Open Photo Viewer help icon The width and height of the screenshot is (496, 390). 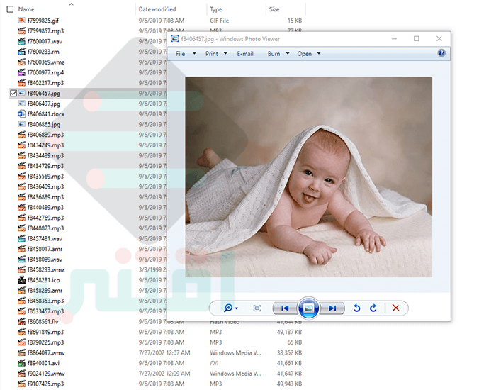tap(441, 53)
